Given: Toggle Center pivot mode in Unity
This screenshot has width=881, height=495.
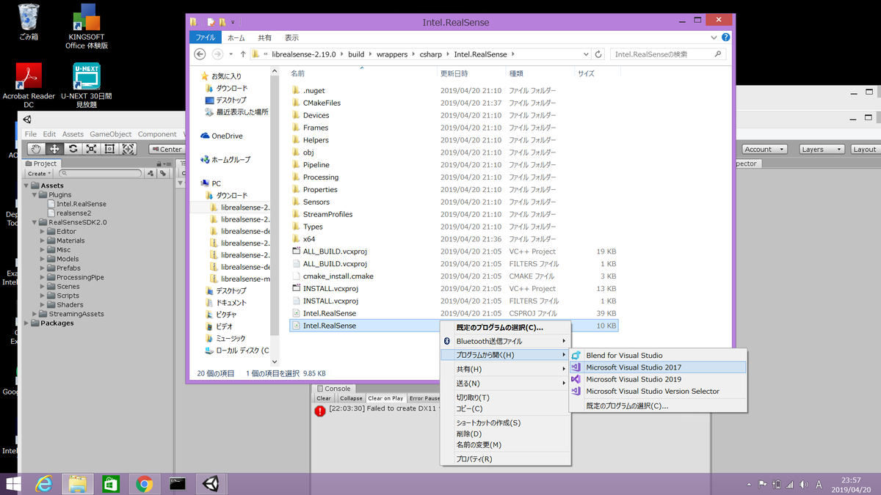Looking at the screenshot, I should tap(167, 149).
